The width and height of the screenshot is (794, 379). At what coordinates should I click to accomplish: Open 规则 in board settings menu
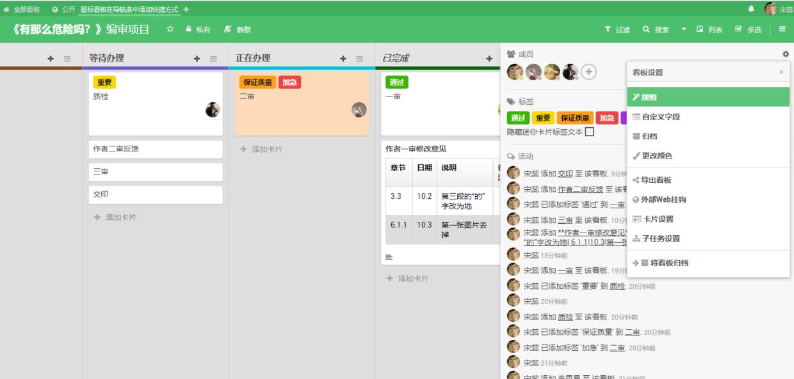tap(708, 97)
